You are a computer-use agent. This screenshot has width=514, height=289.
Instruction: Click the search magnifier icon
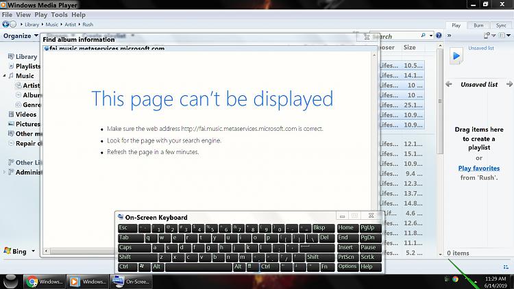click(x=424, y=36)
